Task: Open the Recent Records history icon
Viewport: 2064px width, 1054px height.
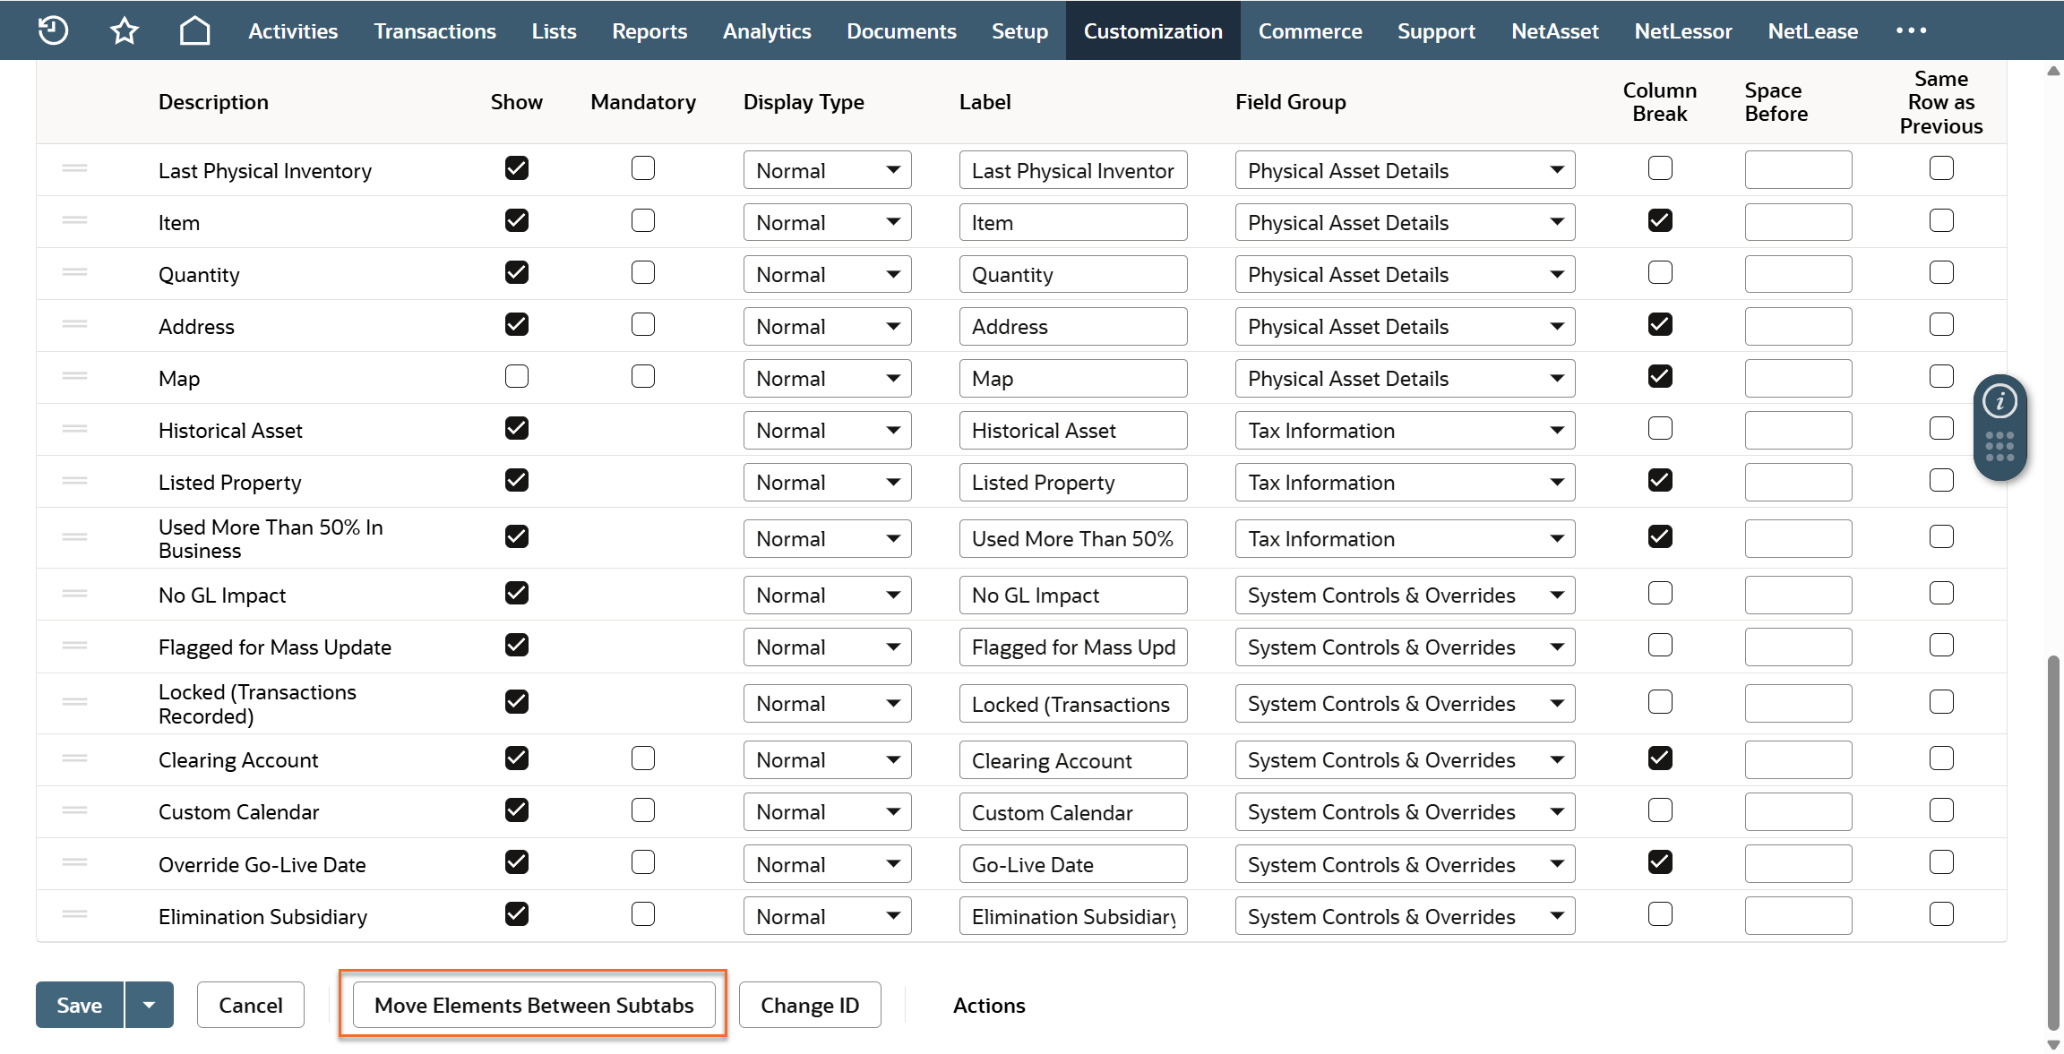Action: point(53,30)
